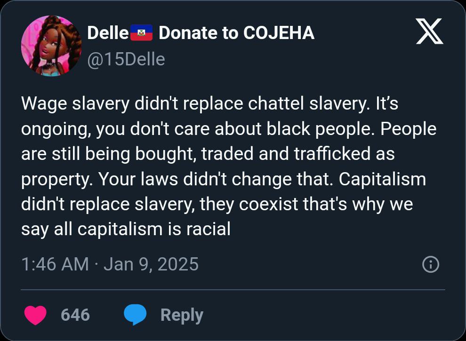Like the tweet with the heart icon
The height and width of the screenshot is (341, 466).
(35, 315)
